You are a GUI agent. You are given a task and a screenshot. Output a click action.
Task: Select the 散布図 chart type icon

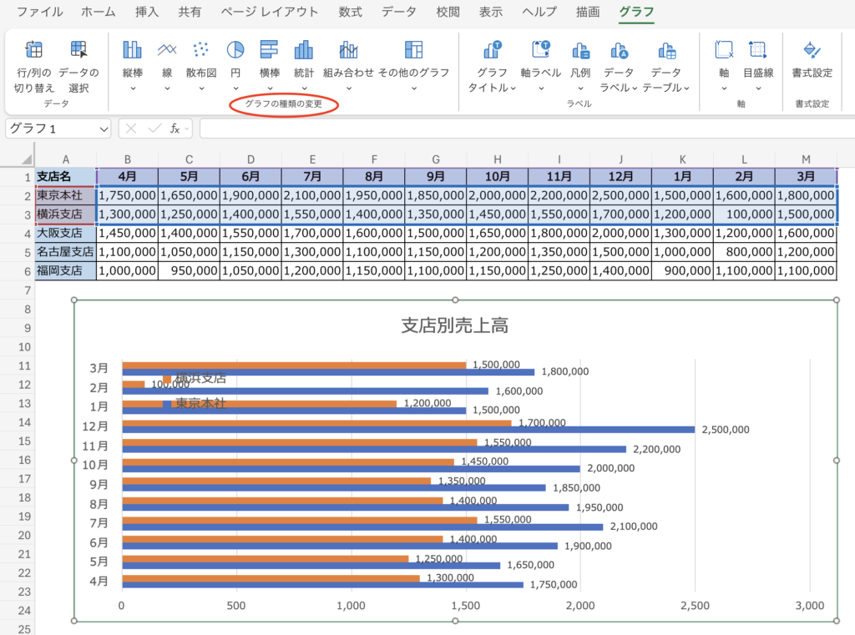tap(201, 50)
